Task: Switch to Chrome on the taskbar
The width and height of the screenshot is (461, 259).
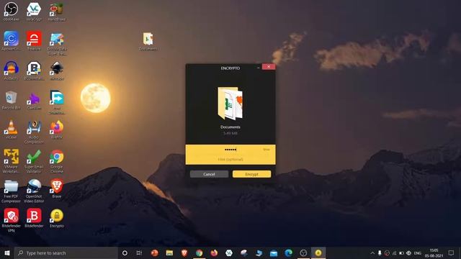Action: [200, 253]
